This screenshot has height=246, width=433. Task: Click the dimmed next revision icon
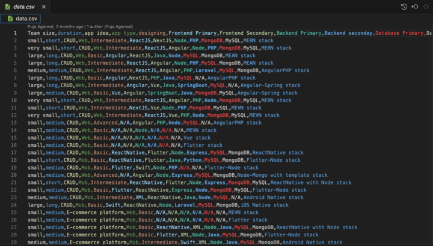point(426,6)
